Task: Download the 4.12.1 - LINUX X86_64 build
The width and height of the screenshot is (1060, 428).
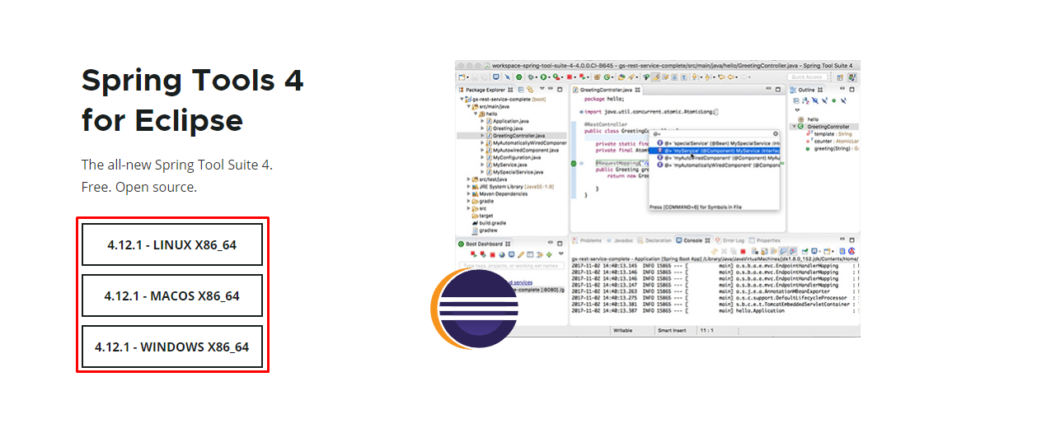Action: coord(172,244)
